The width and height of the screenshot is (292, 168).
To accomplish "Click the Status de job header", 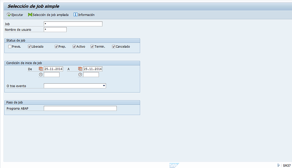I will pos(16,41).
